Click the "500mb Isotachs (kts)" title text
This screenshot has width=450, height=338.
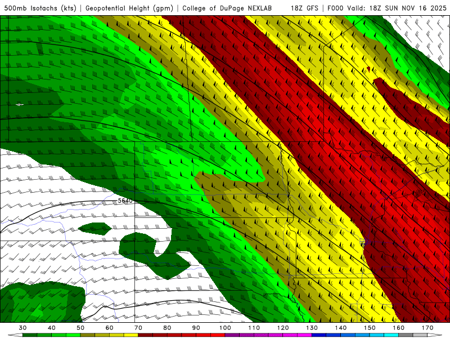[x=40, y=8]
